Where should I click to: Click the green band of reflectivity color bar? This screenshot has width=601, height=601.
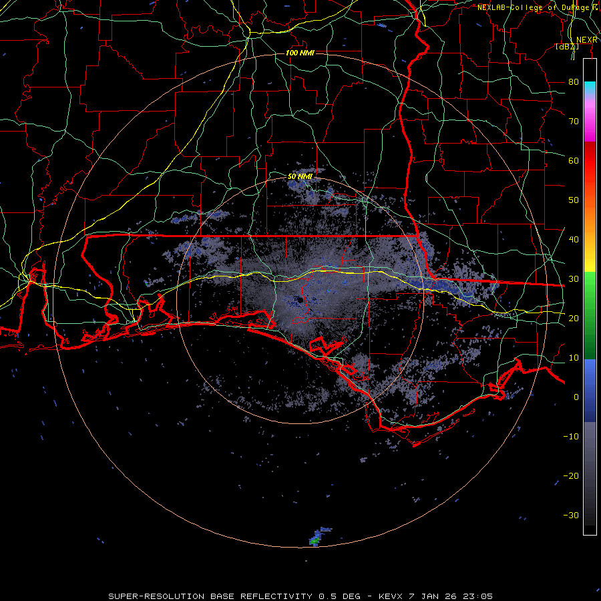(590, 315)
